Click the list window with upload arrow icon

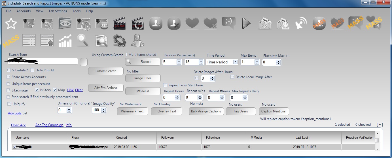click(47, 40)
